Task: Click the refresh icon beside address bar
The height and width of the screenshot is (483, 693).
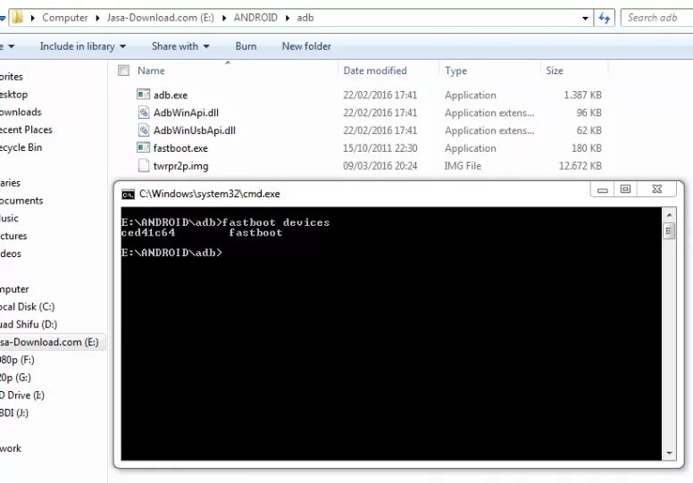Action: pyautogui.click(x=604, y=18)
